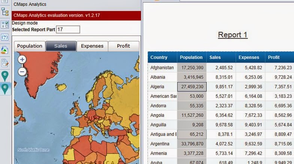Select the Armenia country cell
The width and height of the screenshot is (294, 164).
pos(163,154)
